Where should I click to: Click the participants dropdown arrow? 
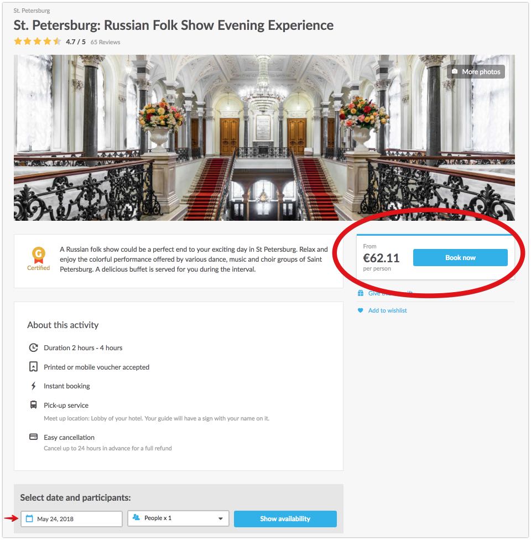220,518
